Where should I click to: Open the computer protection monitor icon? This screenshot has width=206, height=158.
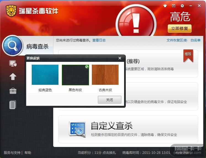click(x=13, y=64)
